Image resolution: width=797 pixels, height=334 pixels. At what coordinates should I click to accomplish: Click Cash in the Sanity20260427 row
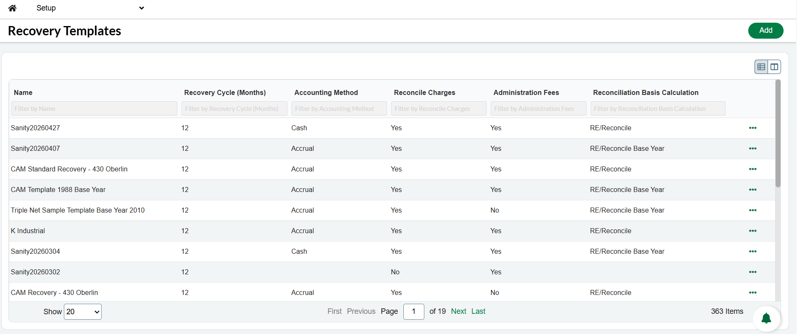click(x=299, y=128)
